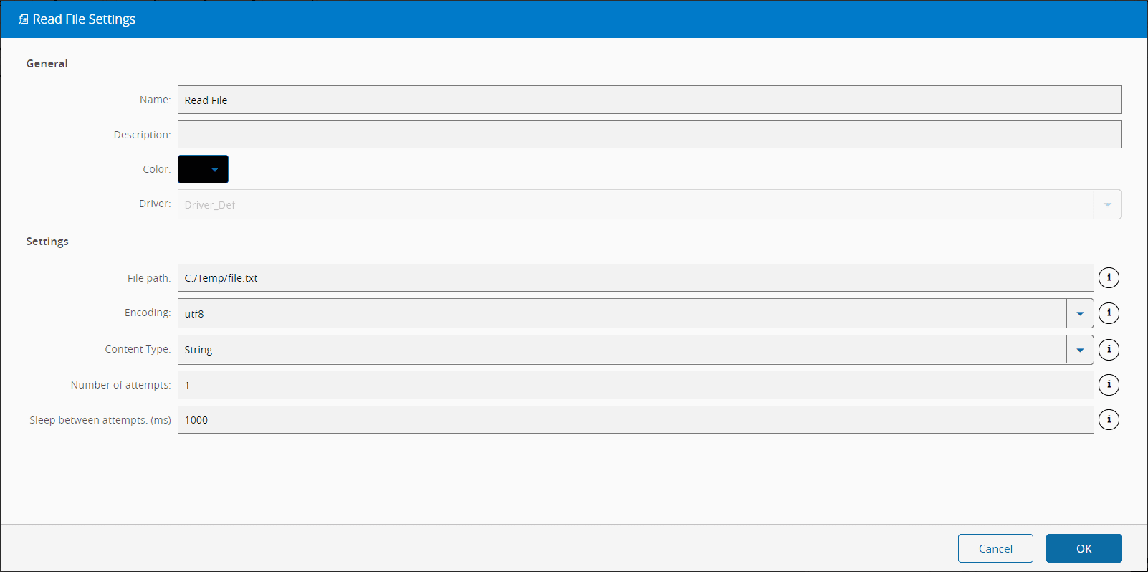Open the Color picker swatch
Screen dimensions: 1148x572
point(203,169)
